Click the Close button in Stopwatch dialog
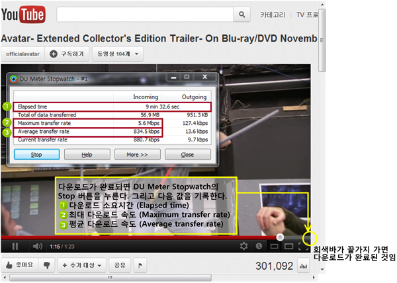 pyautogui.click(x=188, y=155)
